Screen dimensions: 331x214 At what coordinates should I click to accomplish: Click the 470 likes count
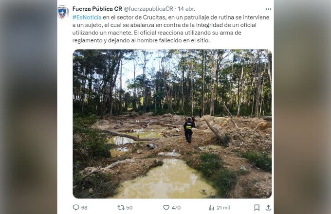[176, 207]
